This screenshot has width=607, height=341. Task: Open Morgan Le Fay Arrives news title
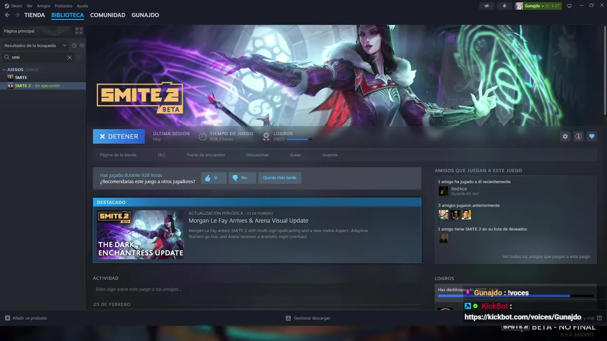pyautogui.click(x=248, y=221)
